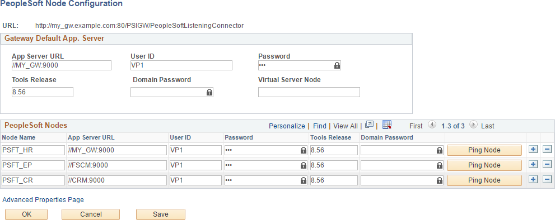The height and width of the screenshot is (220, 555).
Task: Click the PSFT_CR Domain Password lock icon
Action: 439,180
